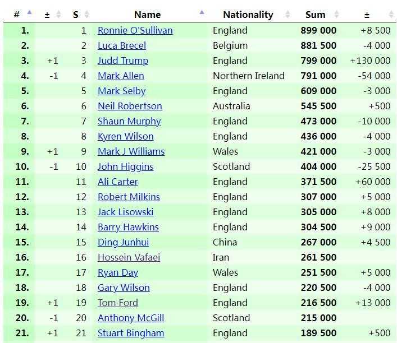397x343 pixels.
Task: Click the sort arrow beside the # header
Action: [x=29, y=12]
